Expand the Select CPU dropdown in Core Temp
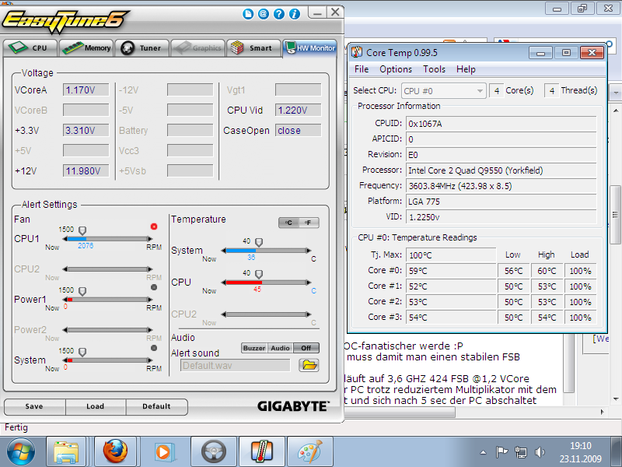Viewport: 622px width, 467px height. (443, 91)
